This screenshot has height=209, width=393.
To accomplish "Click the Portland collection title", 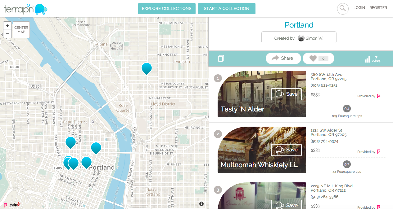I will coord(299,25).
